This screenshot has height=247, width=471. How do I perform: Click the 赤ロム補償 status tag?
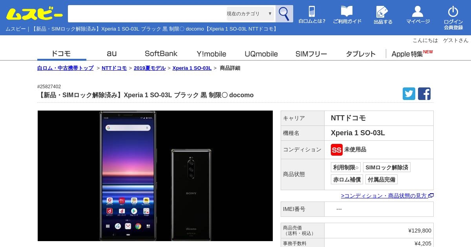point(347,180)
